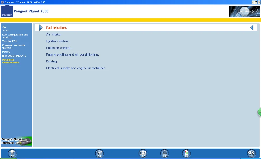
Task: Select the Driving. entry
Action: click(52, 61)
